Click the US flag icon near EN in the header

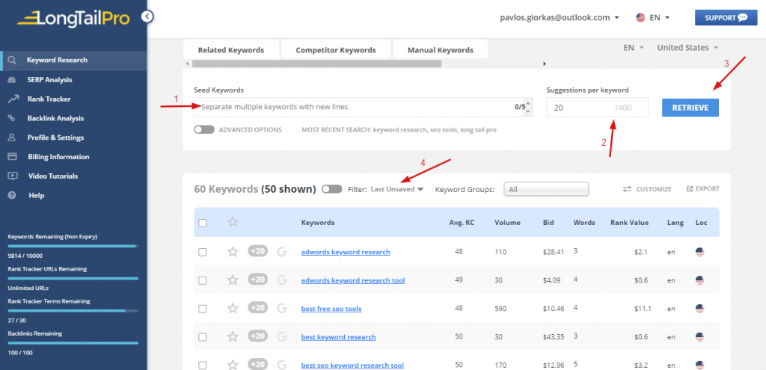pos(640,18)
